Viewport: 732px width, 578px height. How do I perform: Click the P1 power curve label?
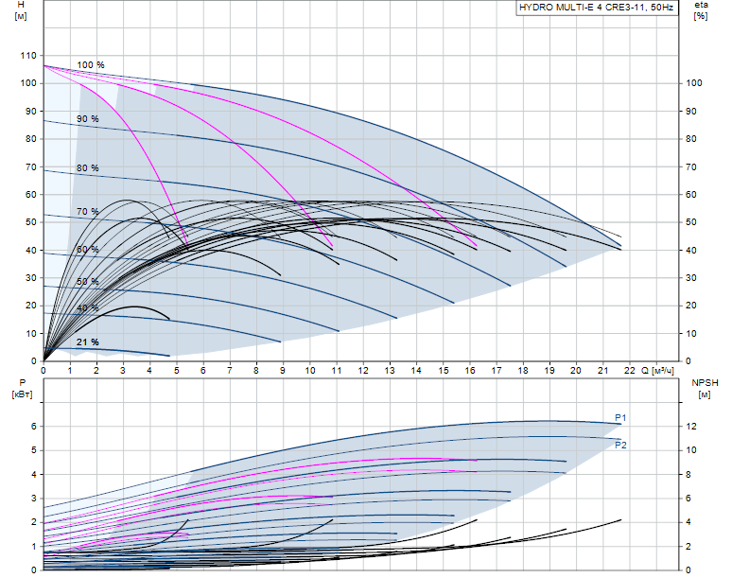point(620,418)
